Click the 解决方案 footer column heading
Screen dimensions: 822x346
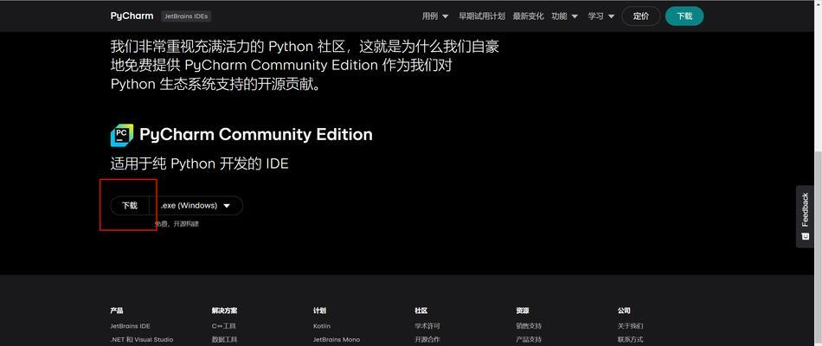point(224,311)
